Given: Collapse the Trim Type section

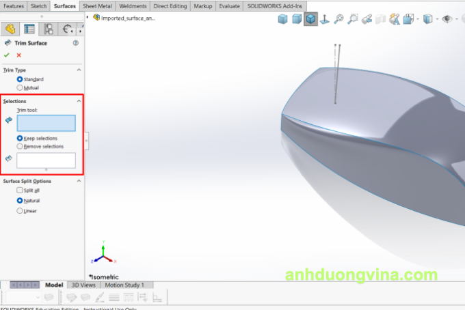Looking at the screenshot, I should pyautogui.click(x=79, y=70).
